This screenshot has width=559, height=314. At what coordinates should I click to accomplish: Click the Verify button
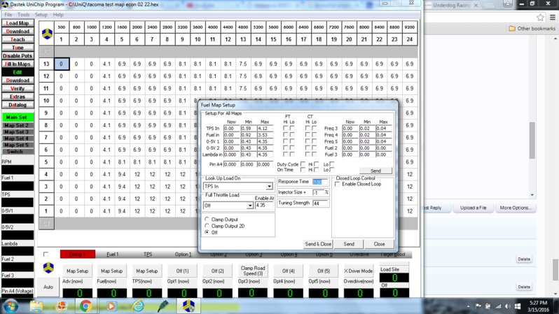tap(18, 89)
